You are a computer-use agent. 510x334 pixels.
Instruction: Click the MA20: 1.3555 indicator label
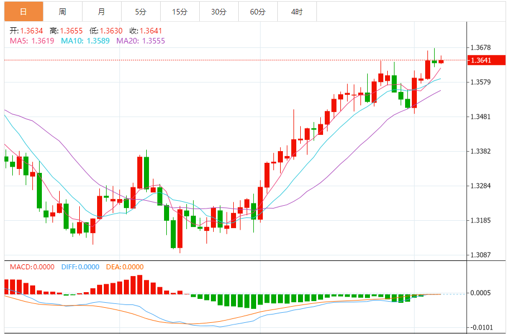point(141,41)
